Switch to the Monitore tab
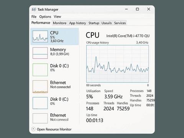Screen dimensions: 184x138 (60, 23)
